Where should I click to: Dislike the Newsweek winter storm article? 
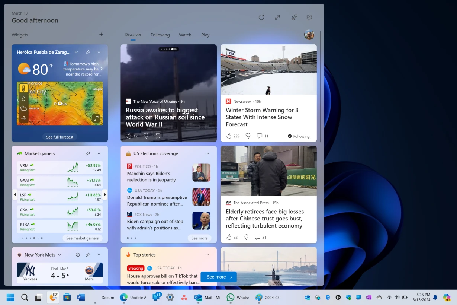[x=248, y=136]
